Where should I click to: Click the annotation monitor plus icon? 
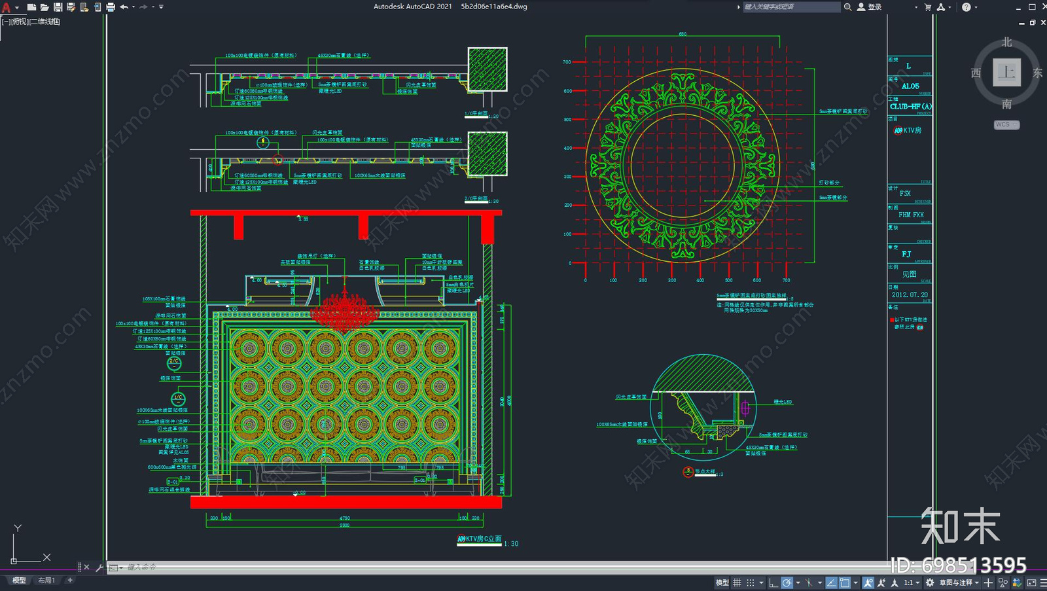pos(988,582)
